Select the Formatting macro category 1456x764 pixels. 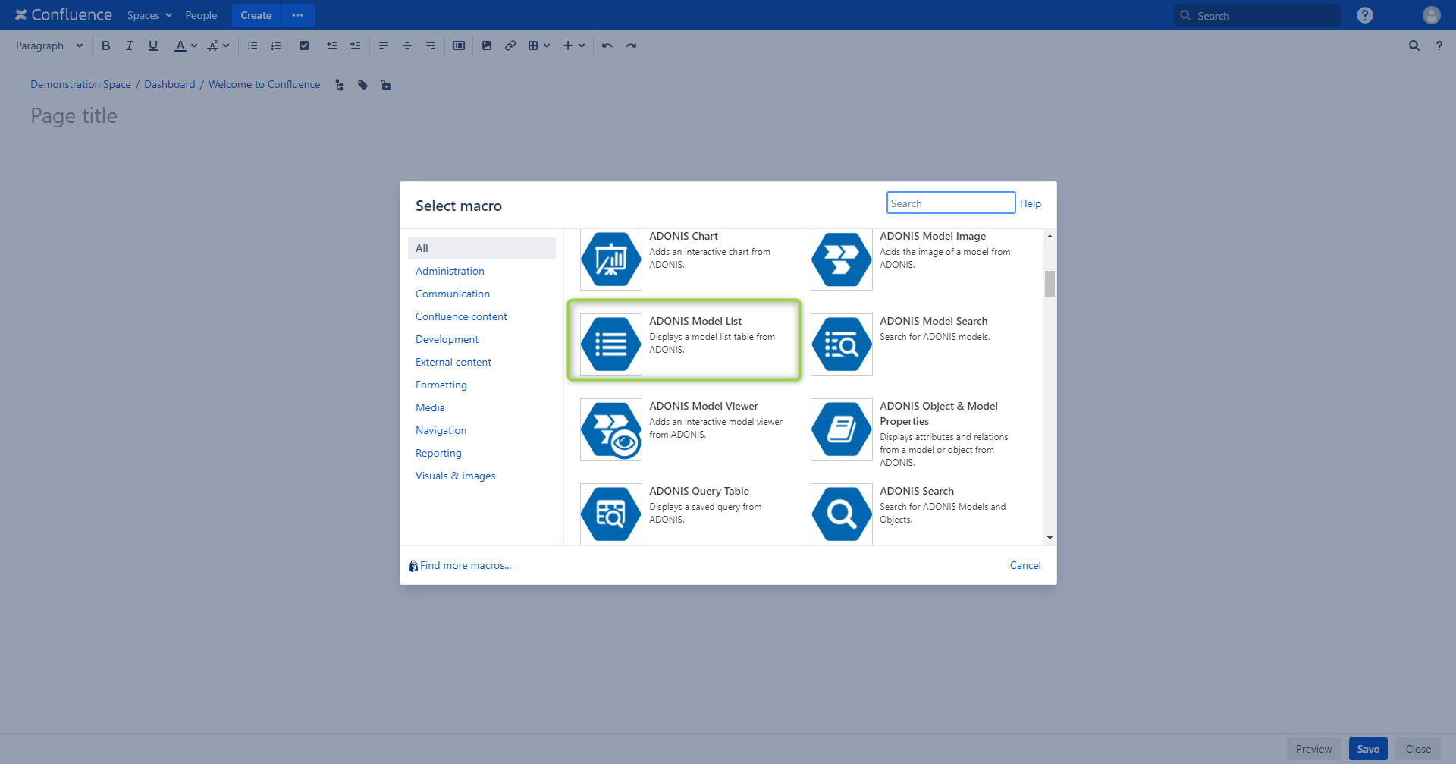(441, 385)
